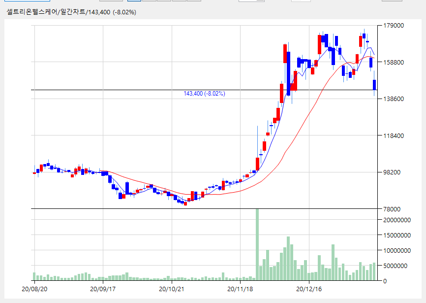Click the blue 143,400 (-8.02%) price label in chart
The image size is (426, 303).
pyautogui.click(x=204, y=94)
